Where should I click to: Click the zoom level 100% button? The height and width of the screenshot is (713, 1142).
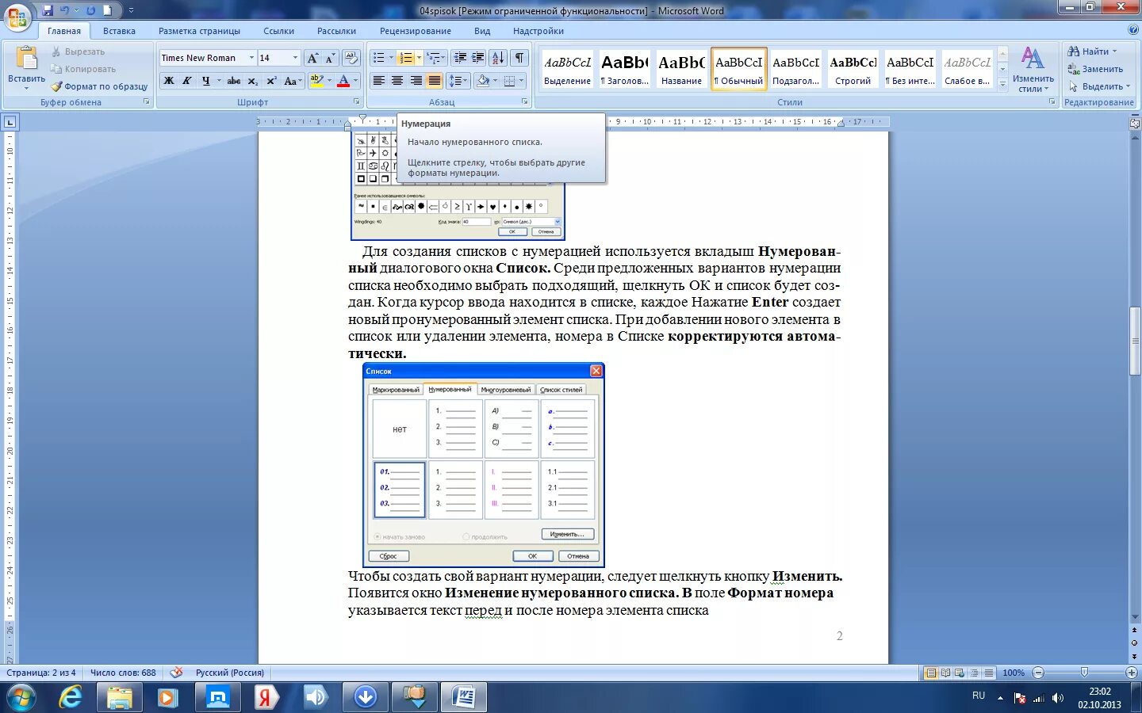[1014, 673]
